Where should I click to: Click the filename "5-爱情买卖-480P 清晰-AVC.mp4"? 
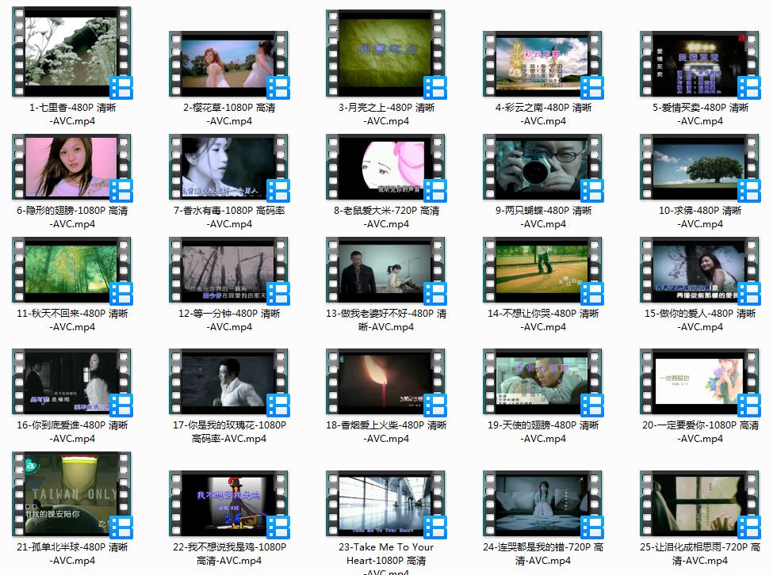[701, 114]
